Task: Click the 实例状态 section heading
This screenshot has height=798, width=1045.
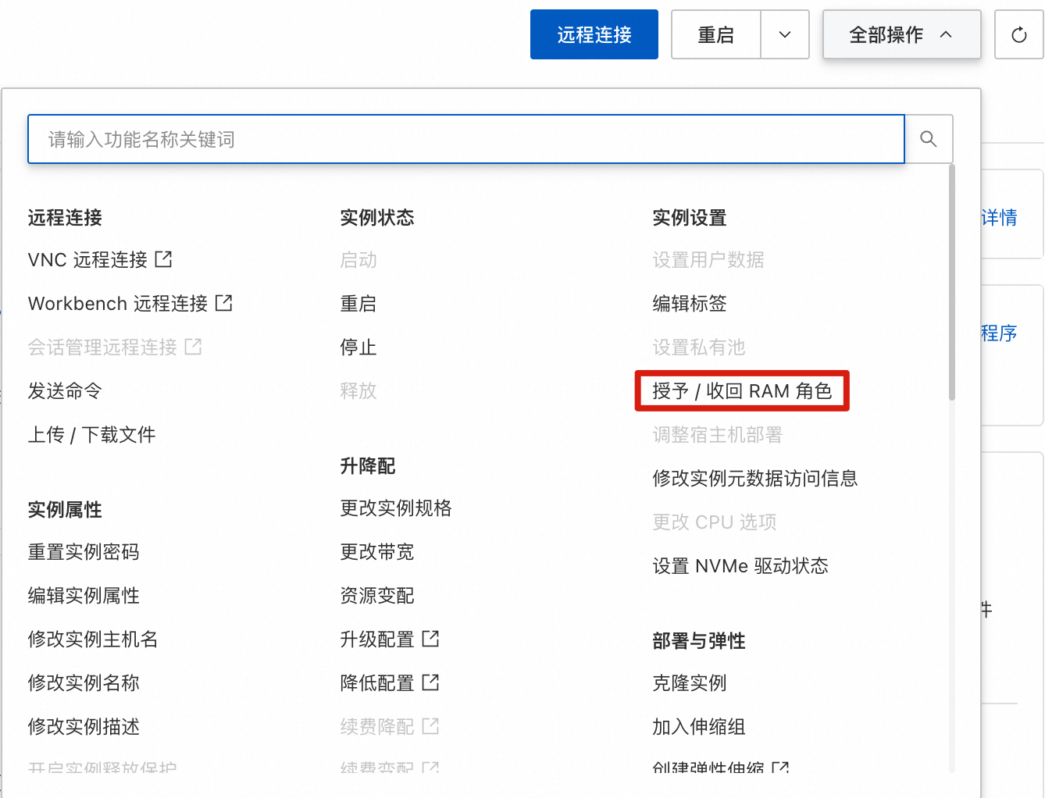Action: [x=377, y=217]
